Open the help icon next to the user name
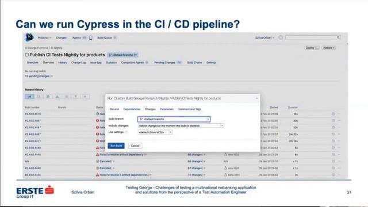The image size is (368, 207). (x=281, y=37)
